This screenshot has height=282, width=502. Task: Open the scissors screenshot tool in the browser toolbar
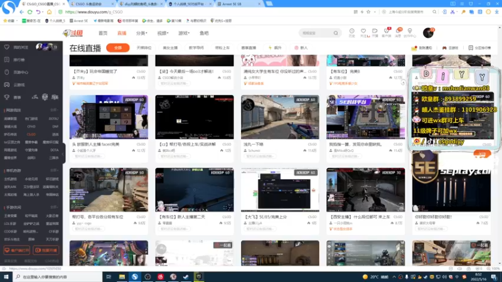click(x=452, y=12)
